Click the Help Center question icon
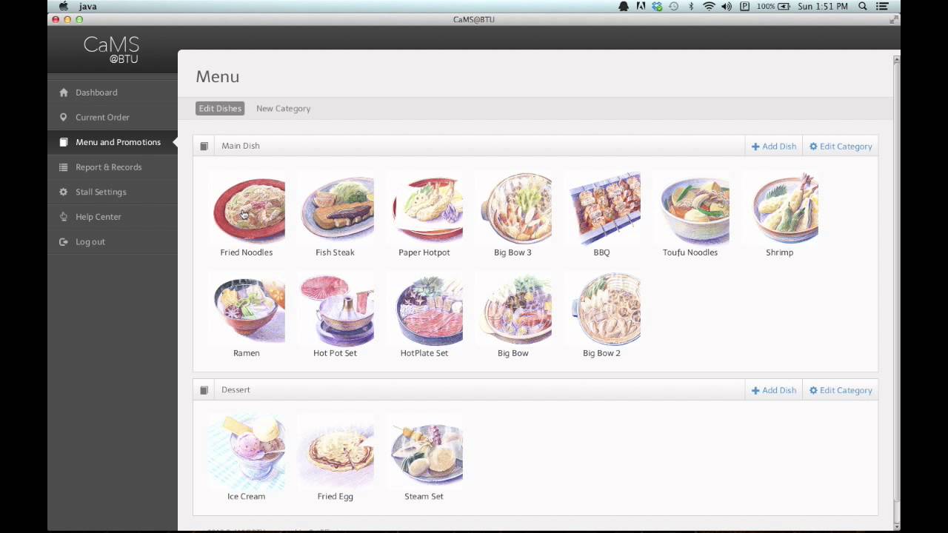The image size is (948, 533). (x=63, y=217)
